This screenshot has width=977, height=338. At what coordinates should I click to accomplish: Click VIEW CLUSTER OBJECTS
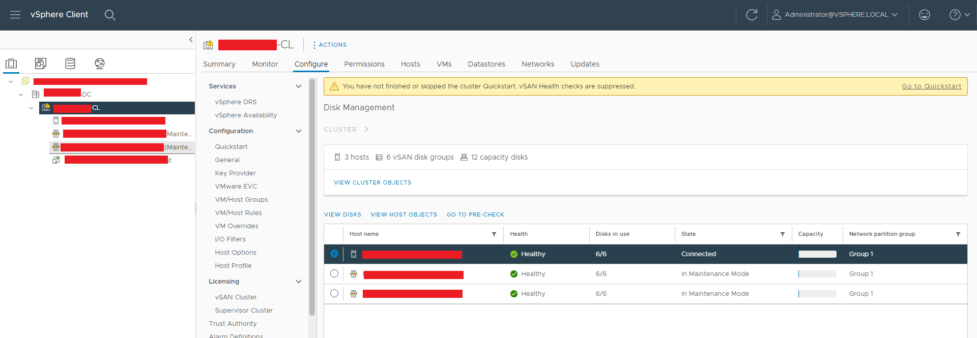click(x=372, y=182)
